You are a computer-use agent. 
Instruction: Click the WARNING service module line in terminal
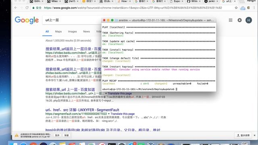[x=152, y=70]
